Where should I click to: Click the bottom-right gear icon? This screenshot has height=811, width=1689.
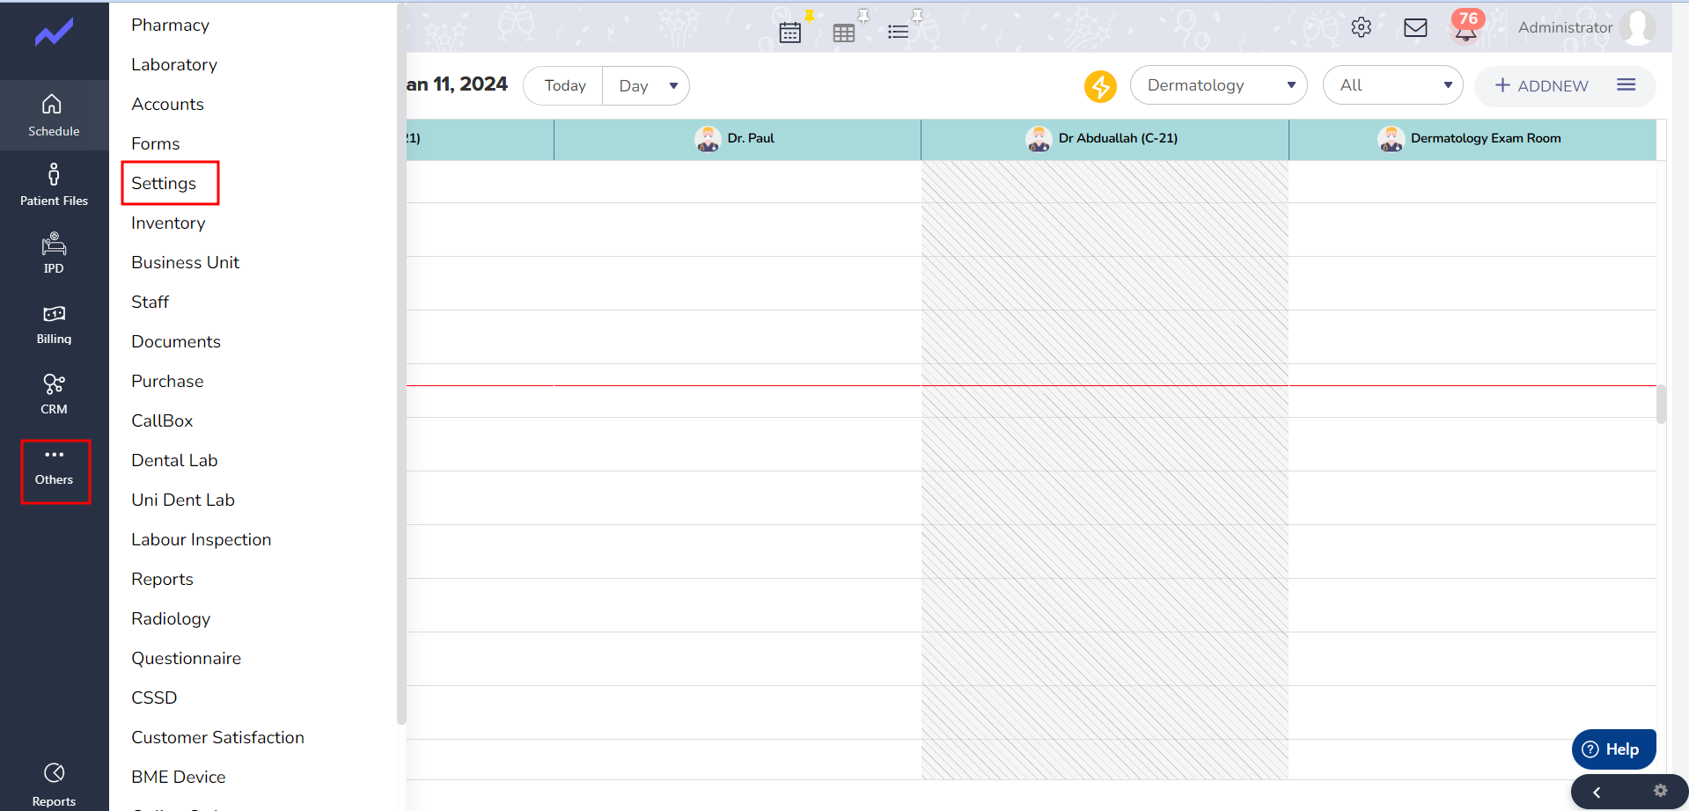point(1660,791)
